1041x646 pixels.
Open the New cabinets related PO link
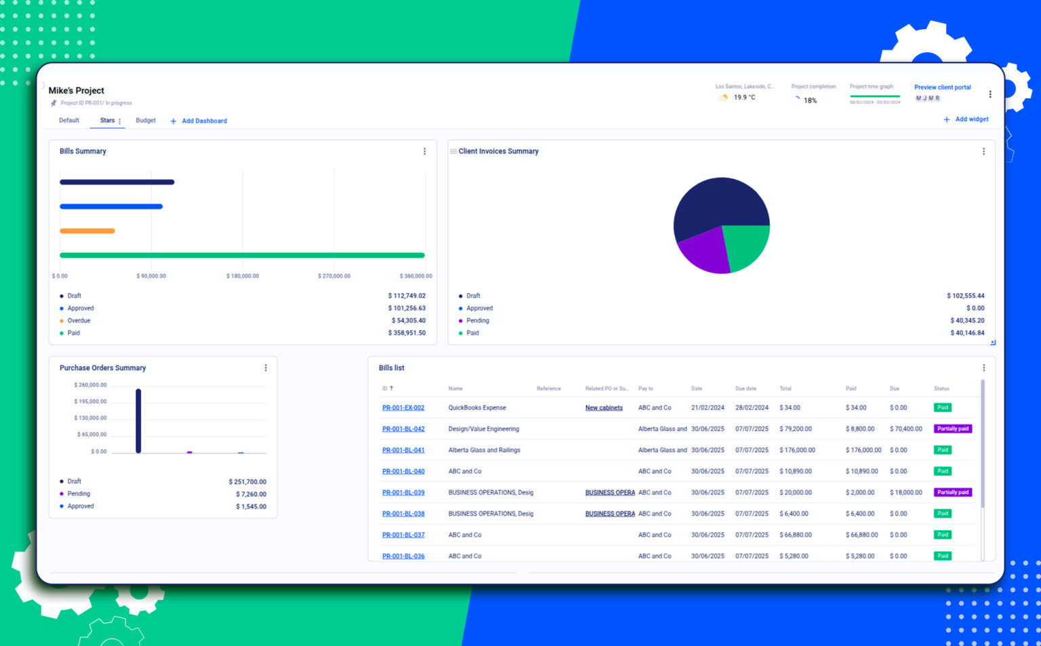tap(604, 408)
